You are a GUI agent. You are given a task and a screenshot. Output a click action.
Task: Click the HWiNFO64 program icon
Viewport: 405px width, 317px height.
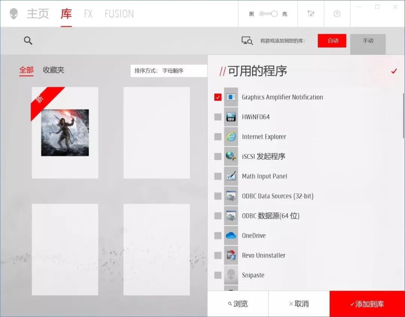point(231,117)
